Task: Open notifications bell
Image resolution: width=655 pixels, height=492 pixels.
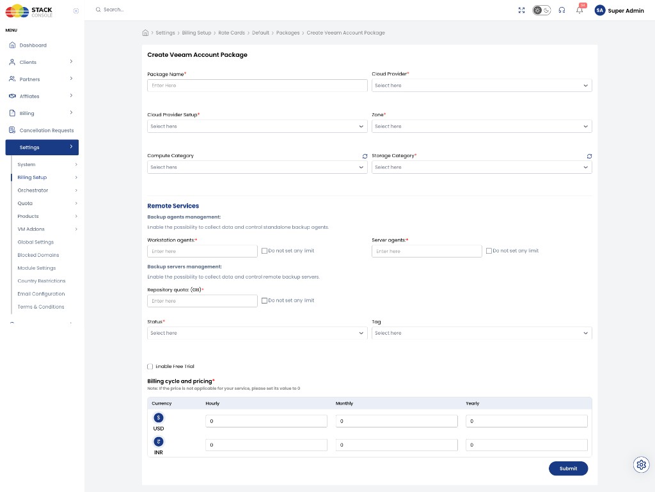Action: click(x=580, y=10)
